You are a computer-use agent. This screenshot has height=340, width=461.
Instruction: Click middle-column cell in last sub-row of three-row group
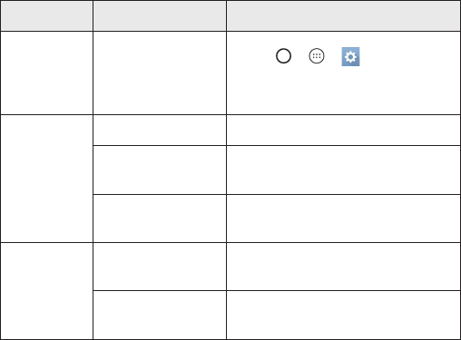pos(160,219)
